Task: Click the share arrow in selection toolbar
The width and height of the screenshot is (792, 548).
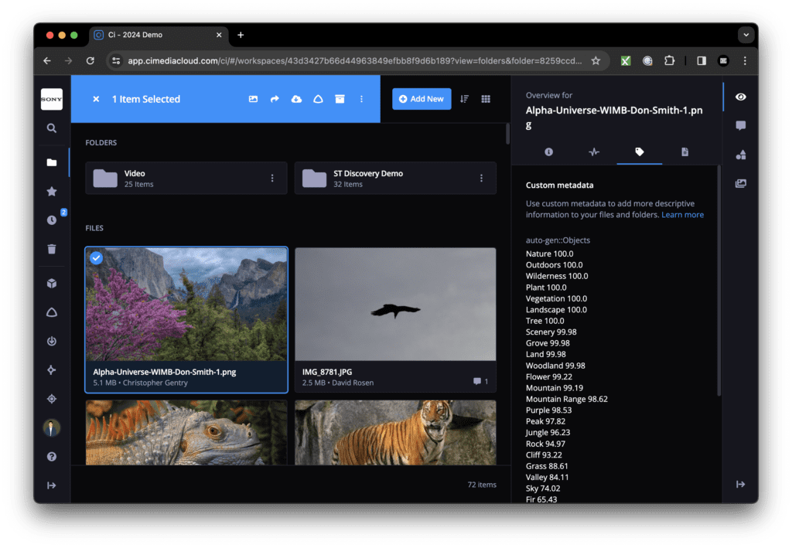Action: (x=275, y=99)
